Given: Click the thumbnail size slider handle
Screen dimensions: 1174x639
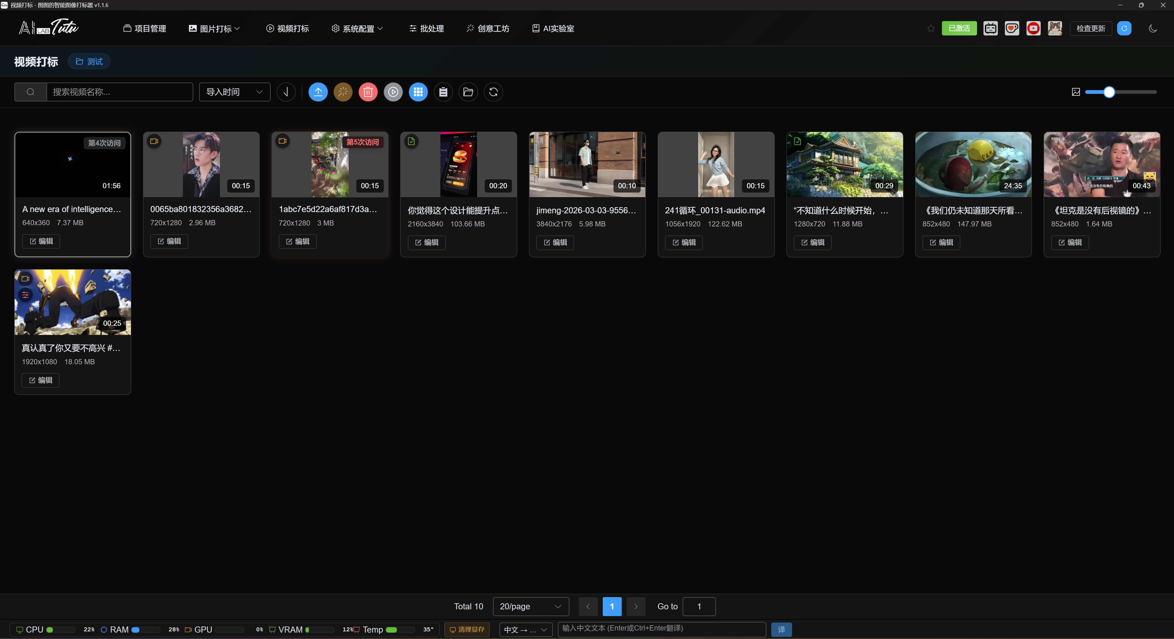Looking at the screenshot, I should (1109, 92).
